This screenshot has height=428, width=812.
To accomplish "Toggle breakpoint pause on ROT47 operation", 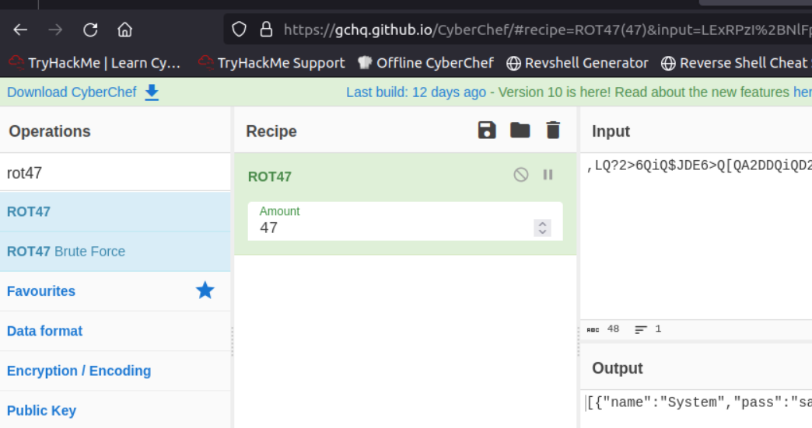I will (548, 175).
